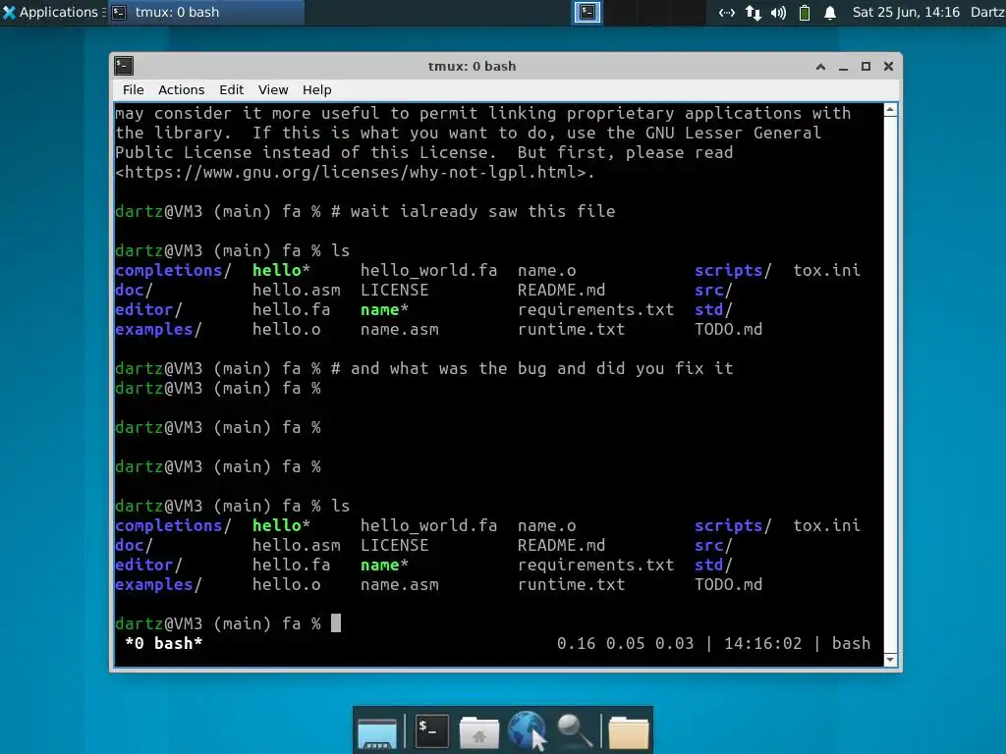1006x754 pixels.
Task: Click the Show Desktop dock icon
Action: point(377,732)
